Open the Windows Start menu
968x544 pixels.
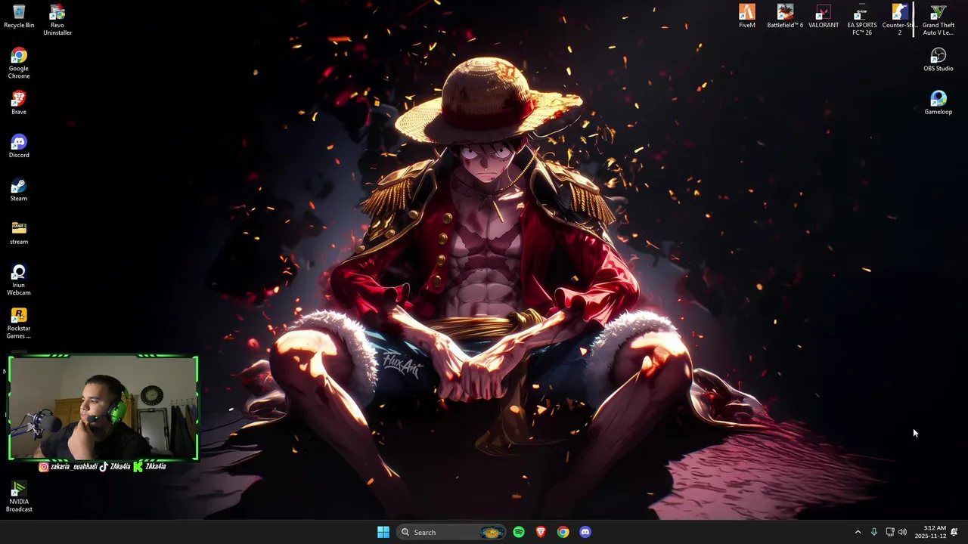click(383, 532)
